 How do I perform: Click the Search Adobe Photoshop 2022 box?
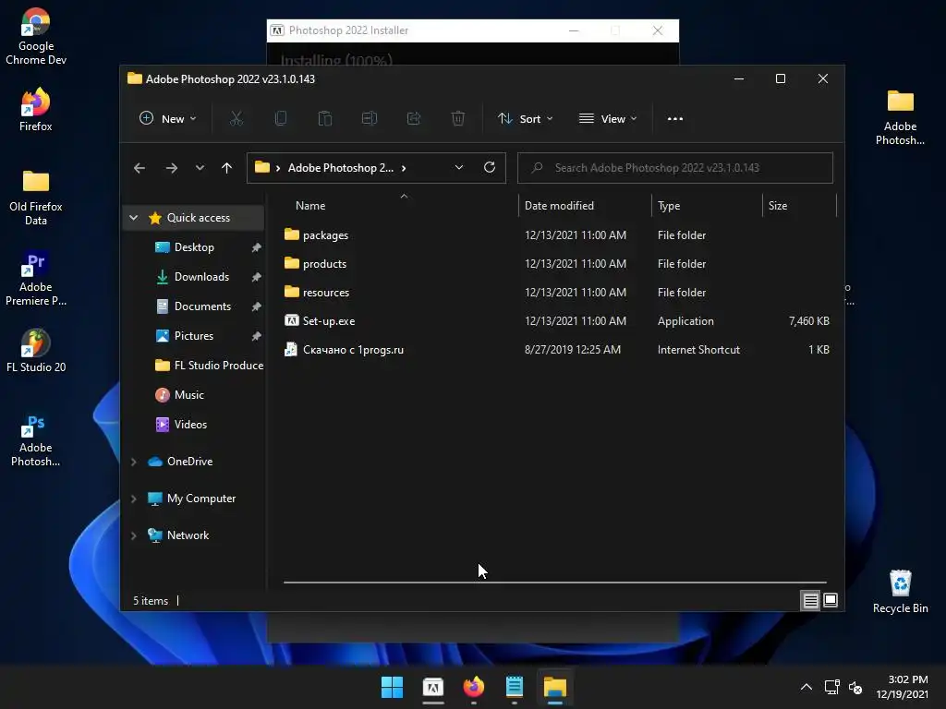pyautogui.click(x=675, y=168)
